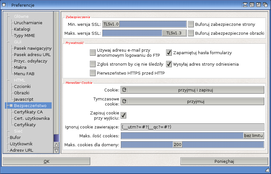271x174 pixels.
Task: Open Certyfikaty preferences page
Action: (x=25, y=125)
